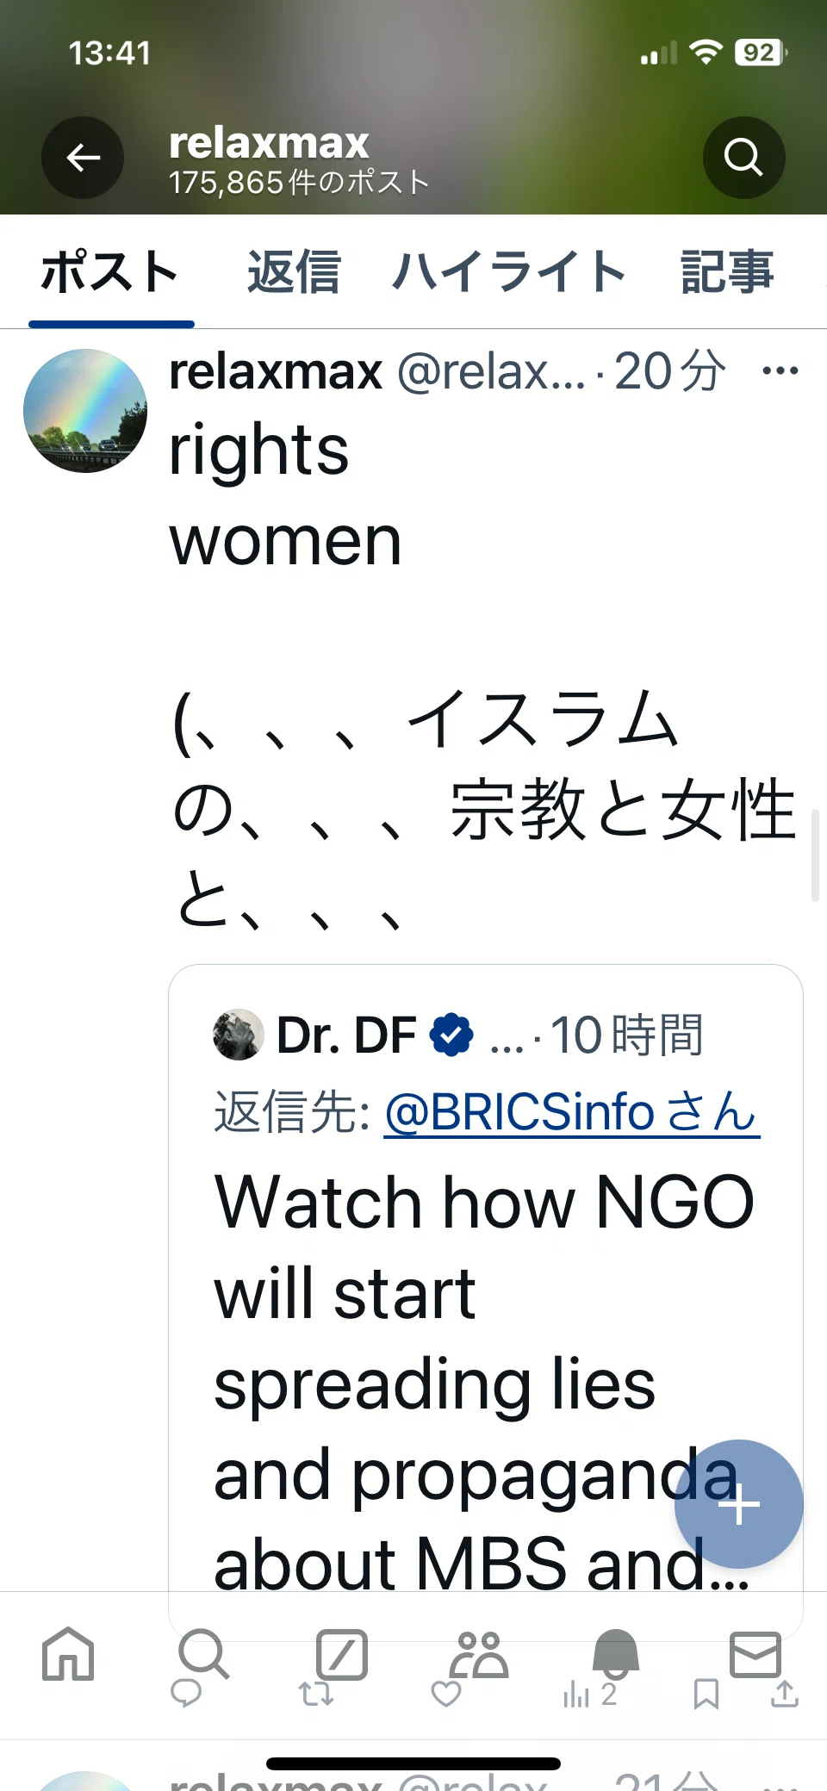827x1791 pixels.
Task: Go to Home tab in bottom bar
Action: click(68, 1653)
